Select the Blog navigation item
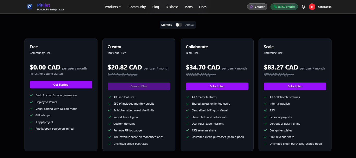This screenshot has height=158, width=356. pyautogui.click(x=156, y=7)
